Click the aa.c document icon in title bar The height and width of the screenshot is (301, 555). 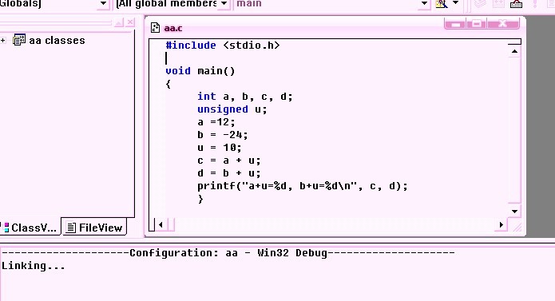point(155,28)
